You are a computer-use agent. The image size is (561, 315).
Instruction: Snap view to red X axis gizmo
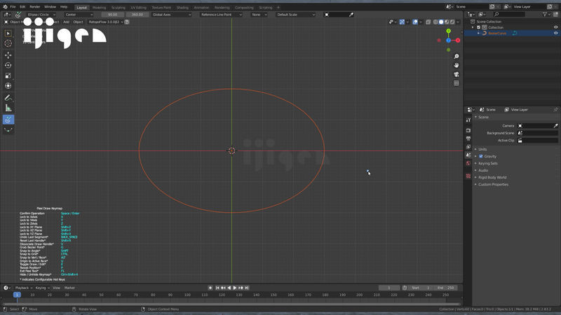coord(458,41)
